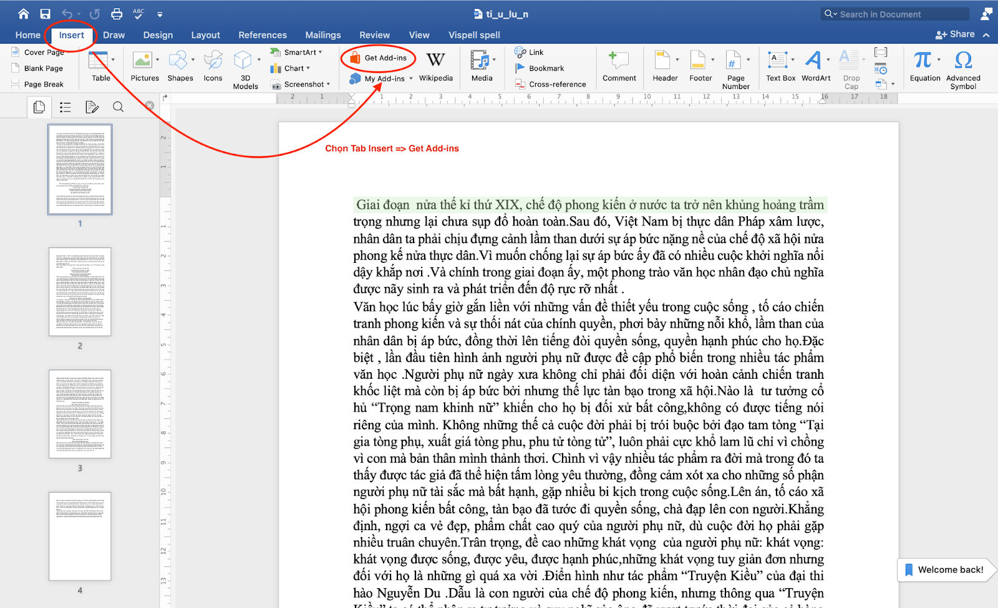Open the Icons library button

213,66
